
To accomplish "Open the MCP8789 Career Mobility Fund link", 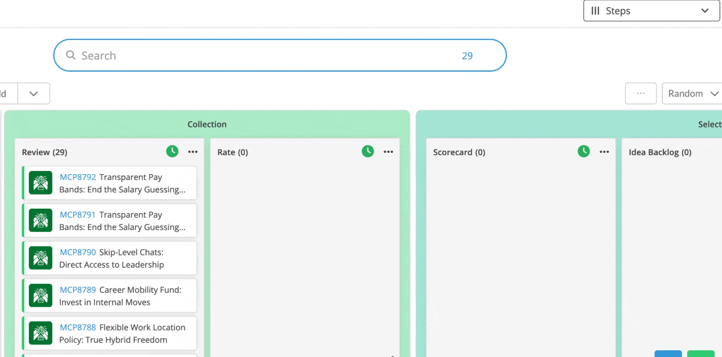I will point(121,296).
